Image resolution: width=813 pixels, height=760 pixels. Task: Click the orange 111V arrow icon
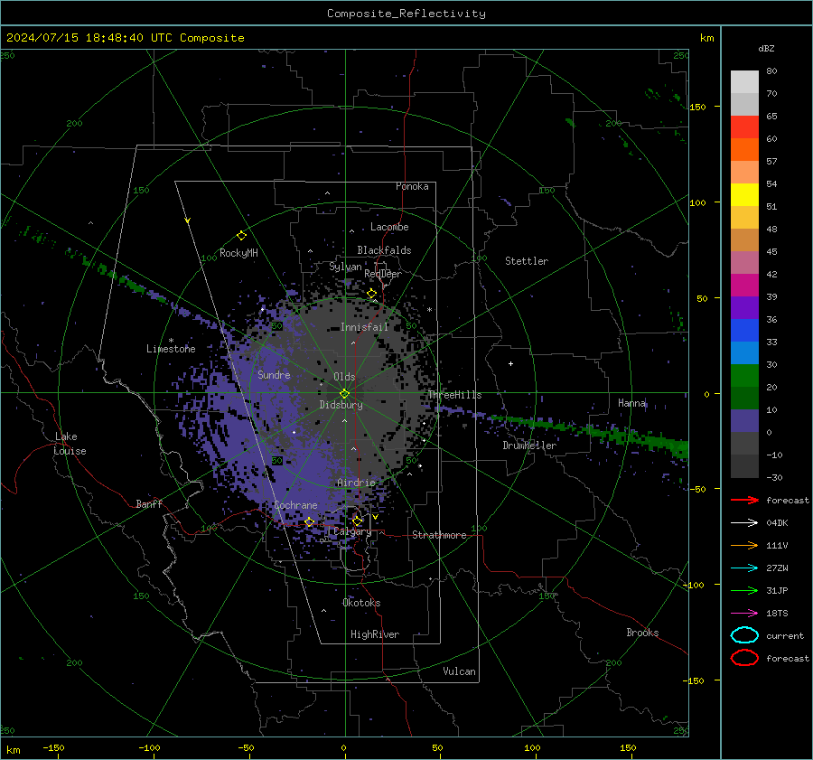744,545
